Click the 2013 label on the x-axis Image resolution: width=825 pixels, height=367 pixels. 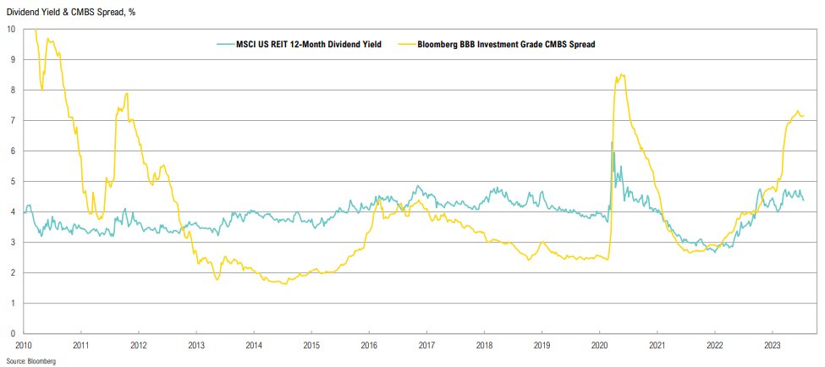click(x=196, y=346)
